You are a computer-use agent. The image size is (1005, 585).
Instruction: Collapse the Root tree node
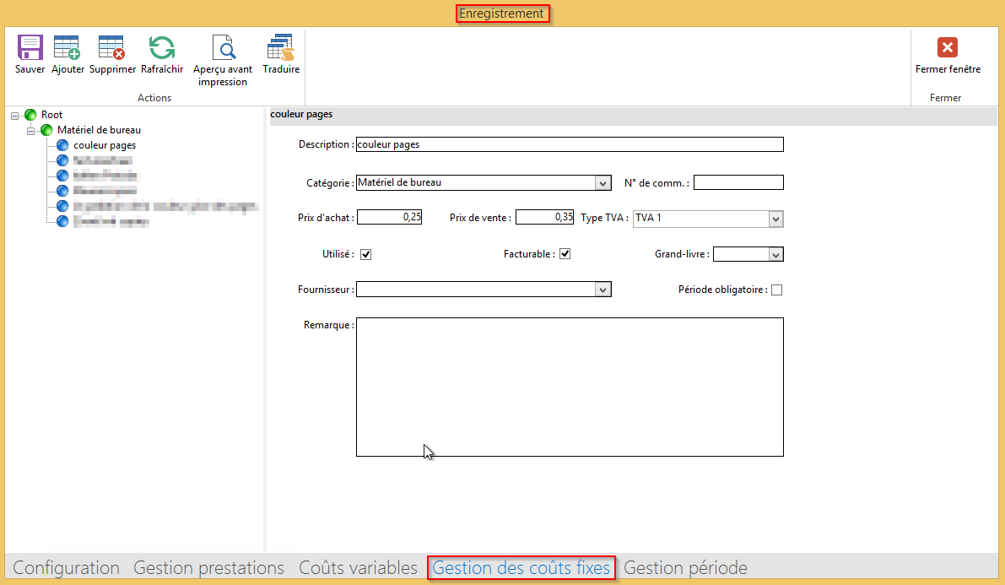[15, 115]
